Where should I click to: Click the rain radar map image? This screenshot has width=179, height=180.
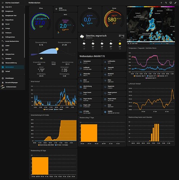pyautogui.click(x=151, y=24)
